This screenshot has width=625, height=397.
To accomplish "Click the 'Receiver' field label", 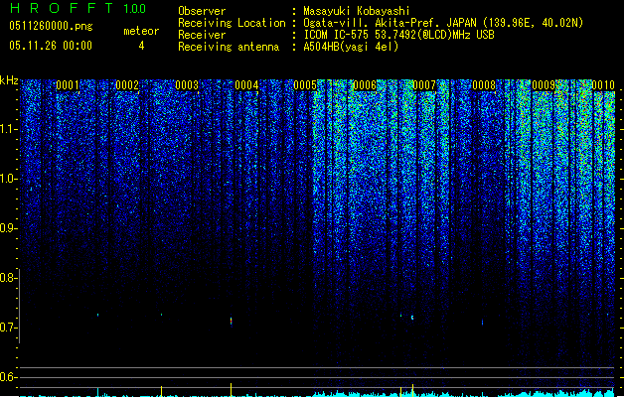I will [x=202, y=35].
